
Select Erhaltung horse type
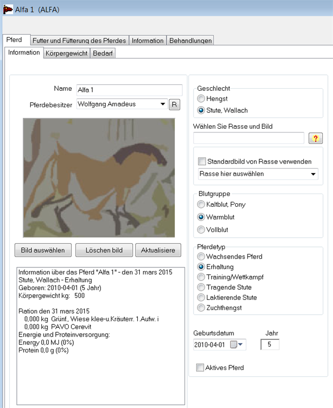click(201, 267)
